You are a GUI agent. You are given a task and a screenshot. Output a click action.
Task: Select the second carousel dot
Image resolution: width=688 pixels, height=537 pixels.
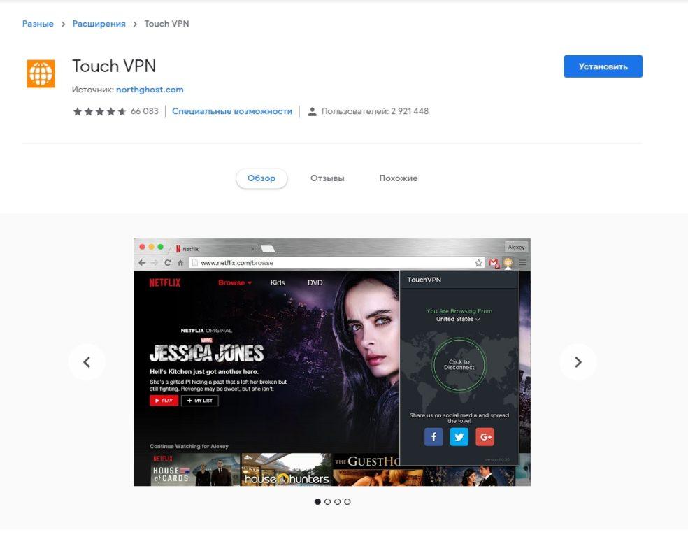click(x=327, y=501)
